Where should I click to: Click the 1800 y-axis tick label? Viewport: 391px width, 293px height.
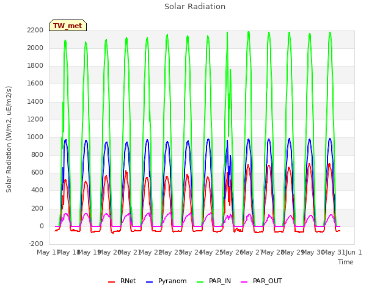coord(35,66)
